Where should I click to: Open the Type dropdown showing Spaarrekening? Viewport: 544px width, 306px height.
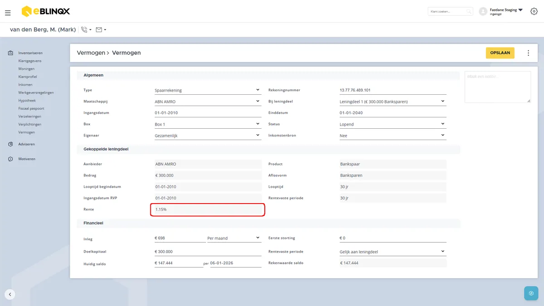pyautogui.click(x=208, y=90)
